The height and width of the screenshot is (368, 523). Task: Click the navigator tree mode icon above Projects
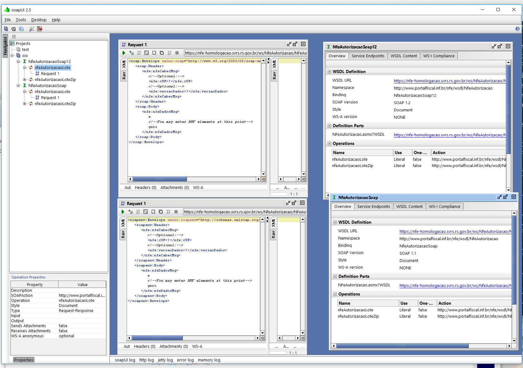(x=14, y=37)
